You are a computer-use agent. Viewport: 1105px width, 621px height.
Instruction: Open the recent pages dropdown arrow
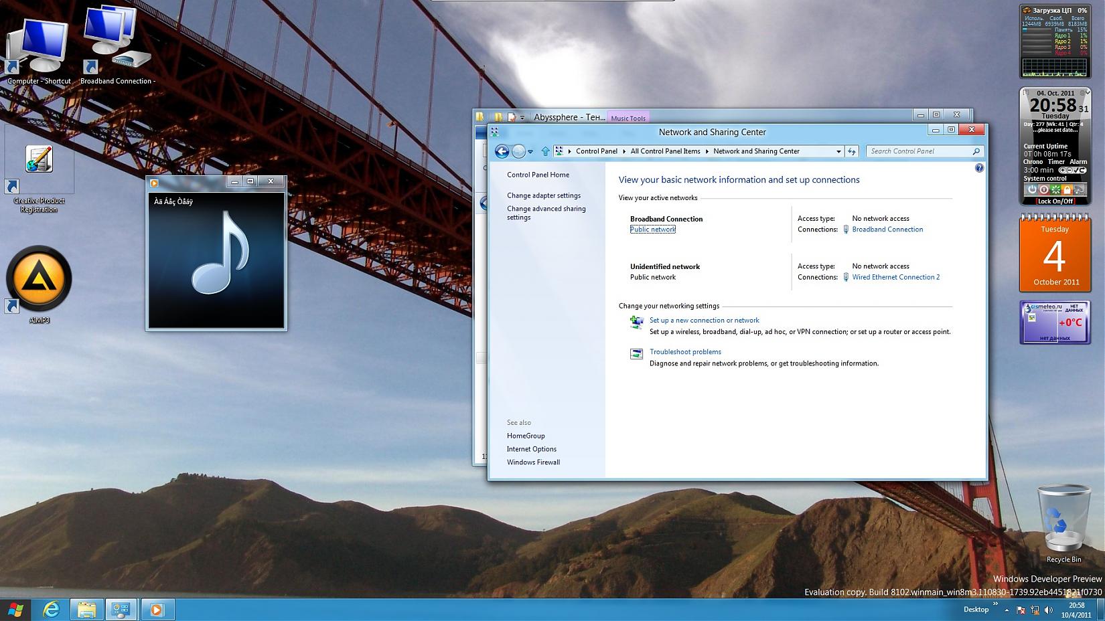coord(530,152)
